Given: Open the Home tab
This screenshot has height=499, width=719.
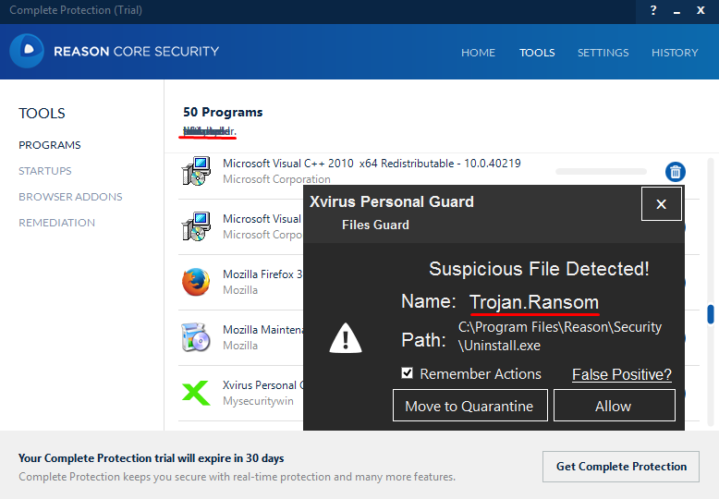Looking at the screenshot, I should 478,53.
